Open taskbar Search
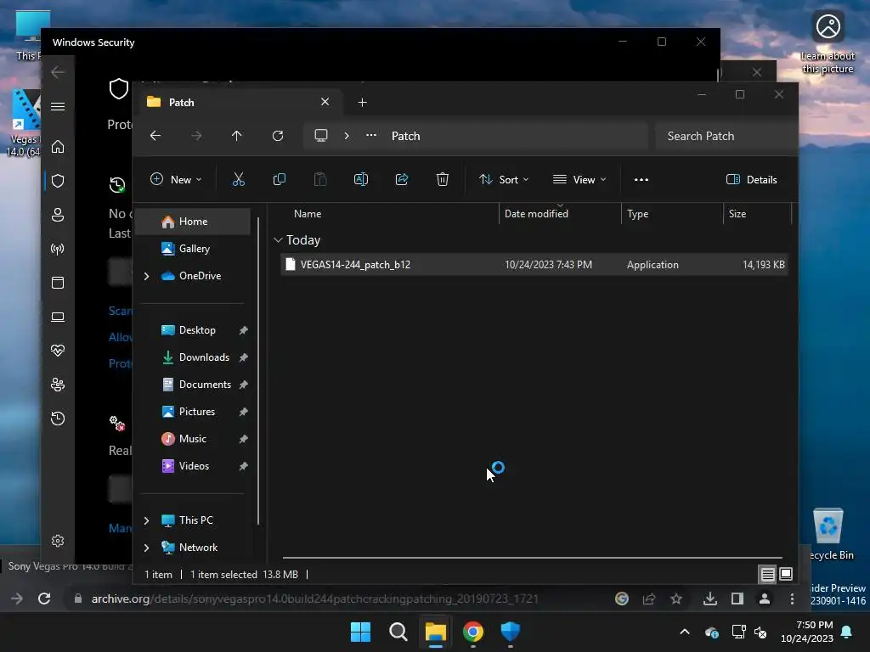 tap(398, 632)
